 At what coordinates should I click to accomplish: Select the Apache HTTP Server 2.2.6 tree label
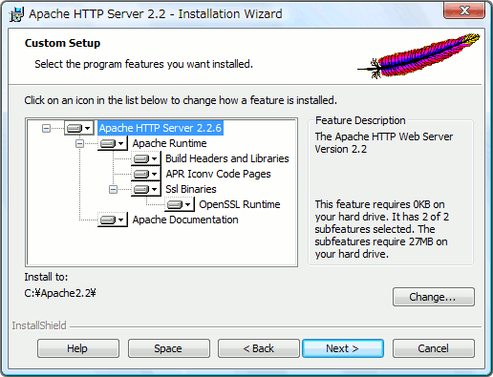161,128
